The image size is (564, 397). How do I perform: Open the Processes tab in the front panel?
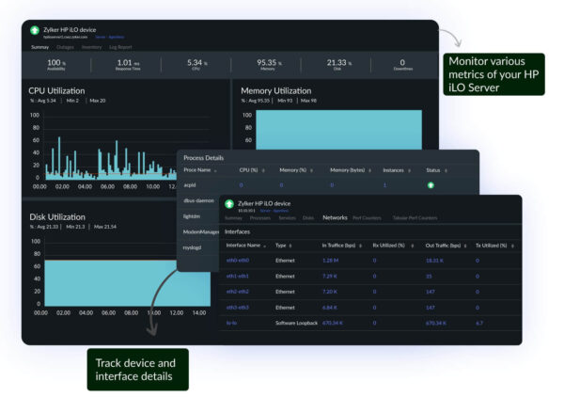[260, 218]
